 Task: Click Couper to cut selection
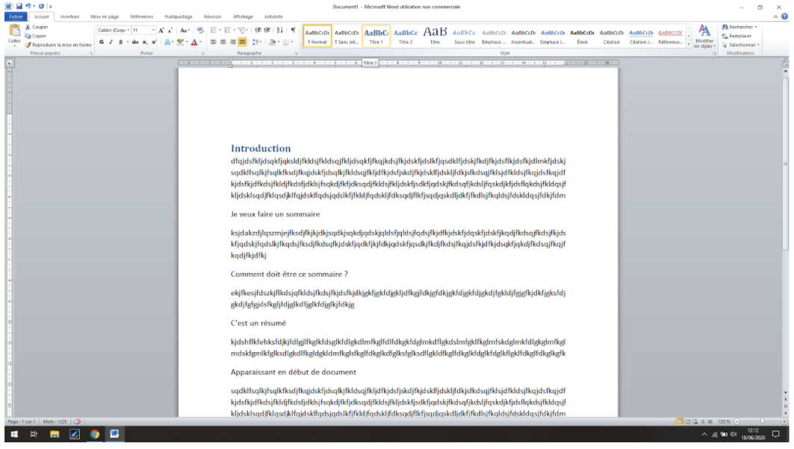click(x=37, y=27)
